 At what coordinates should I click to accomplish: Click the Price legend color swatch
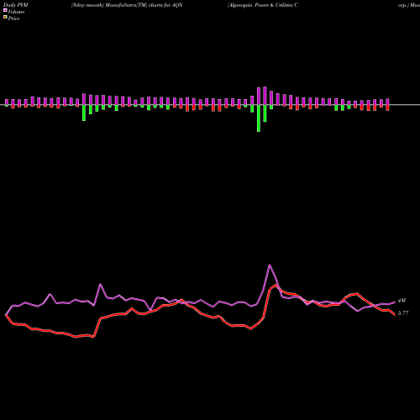[x=5, y=17]
